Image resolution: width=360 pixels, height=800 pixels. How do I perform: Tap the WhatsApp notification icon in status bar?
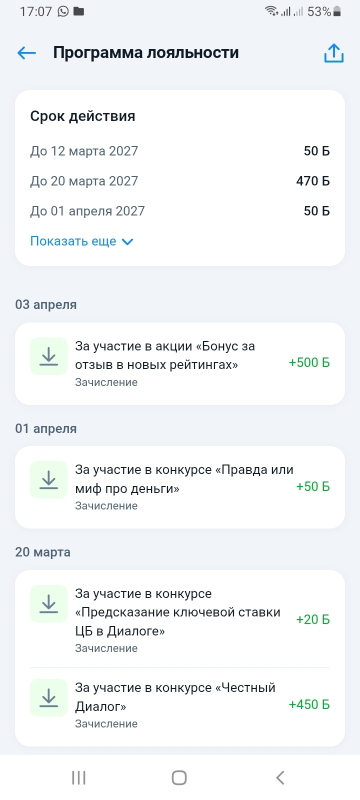click(x=63, y=11)
